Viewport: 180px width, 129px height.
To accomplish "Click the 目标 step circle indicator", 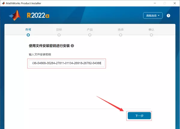I will 59,35.
